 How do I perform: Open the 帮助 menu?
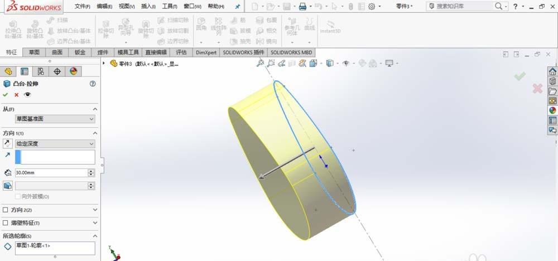(216, 6)
